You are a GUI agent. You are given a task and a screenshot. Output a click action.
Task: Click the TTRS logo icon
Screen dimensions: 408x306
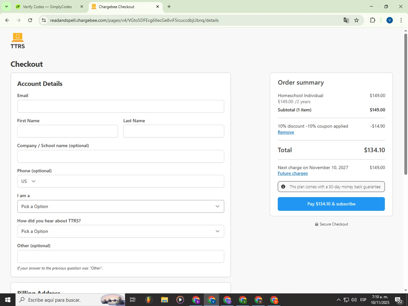pos(18,41)
